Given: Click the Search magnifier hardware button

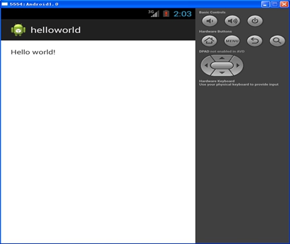Looking at the screenshot, I should click(x=277, y=41).
